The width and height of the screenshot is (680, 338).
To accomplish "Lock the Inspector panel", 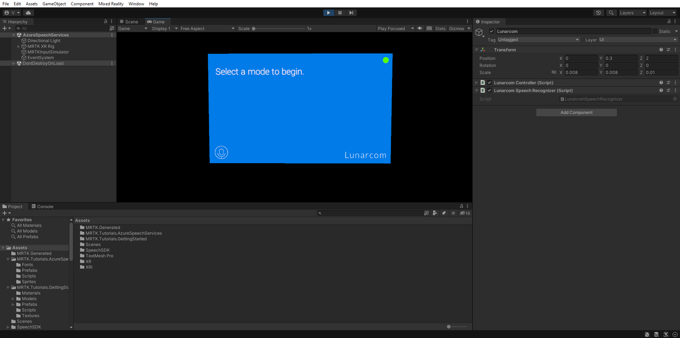I will 669,22.
